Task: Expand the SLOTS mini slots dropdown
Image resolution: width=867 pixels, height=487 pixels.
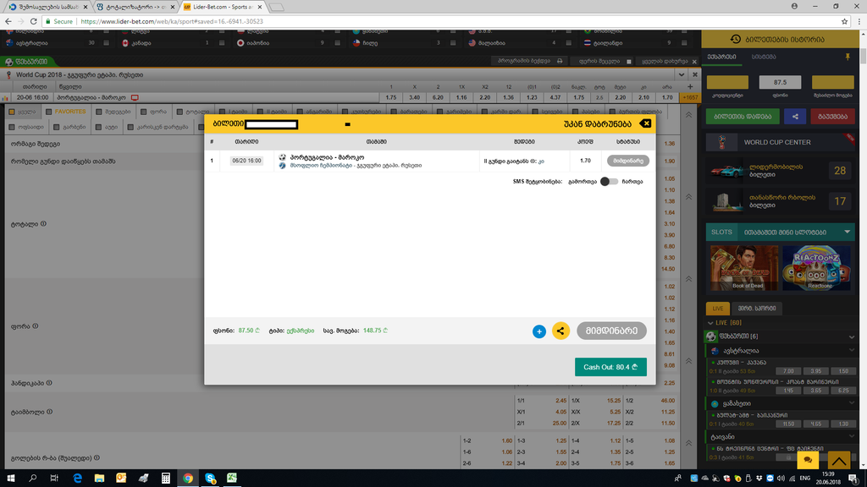Action: (847, 232)
